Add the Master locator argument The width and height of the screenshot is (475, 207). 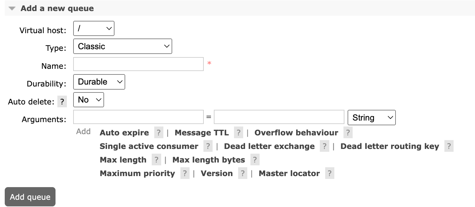click(x=289, y=174)
